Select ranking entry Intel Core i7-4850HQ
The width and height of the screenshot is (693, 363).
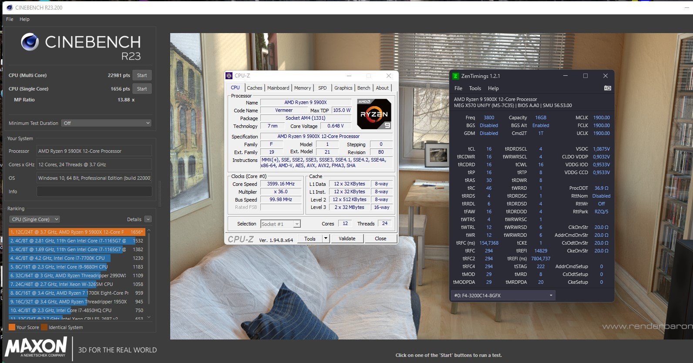(77, 310)
